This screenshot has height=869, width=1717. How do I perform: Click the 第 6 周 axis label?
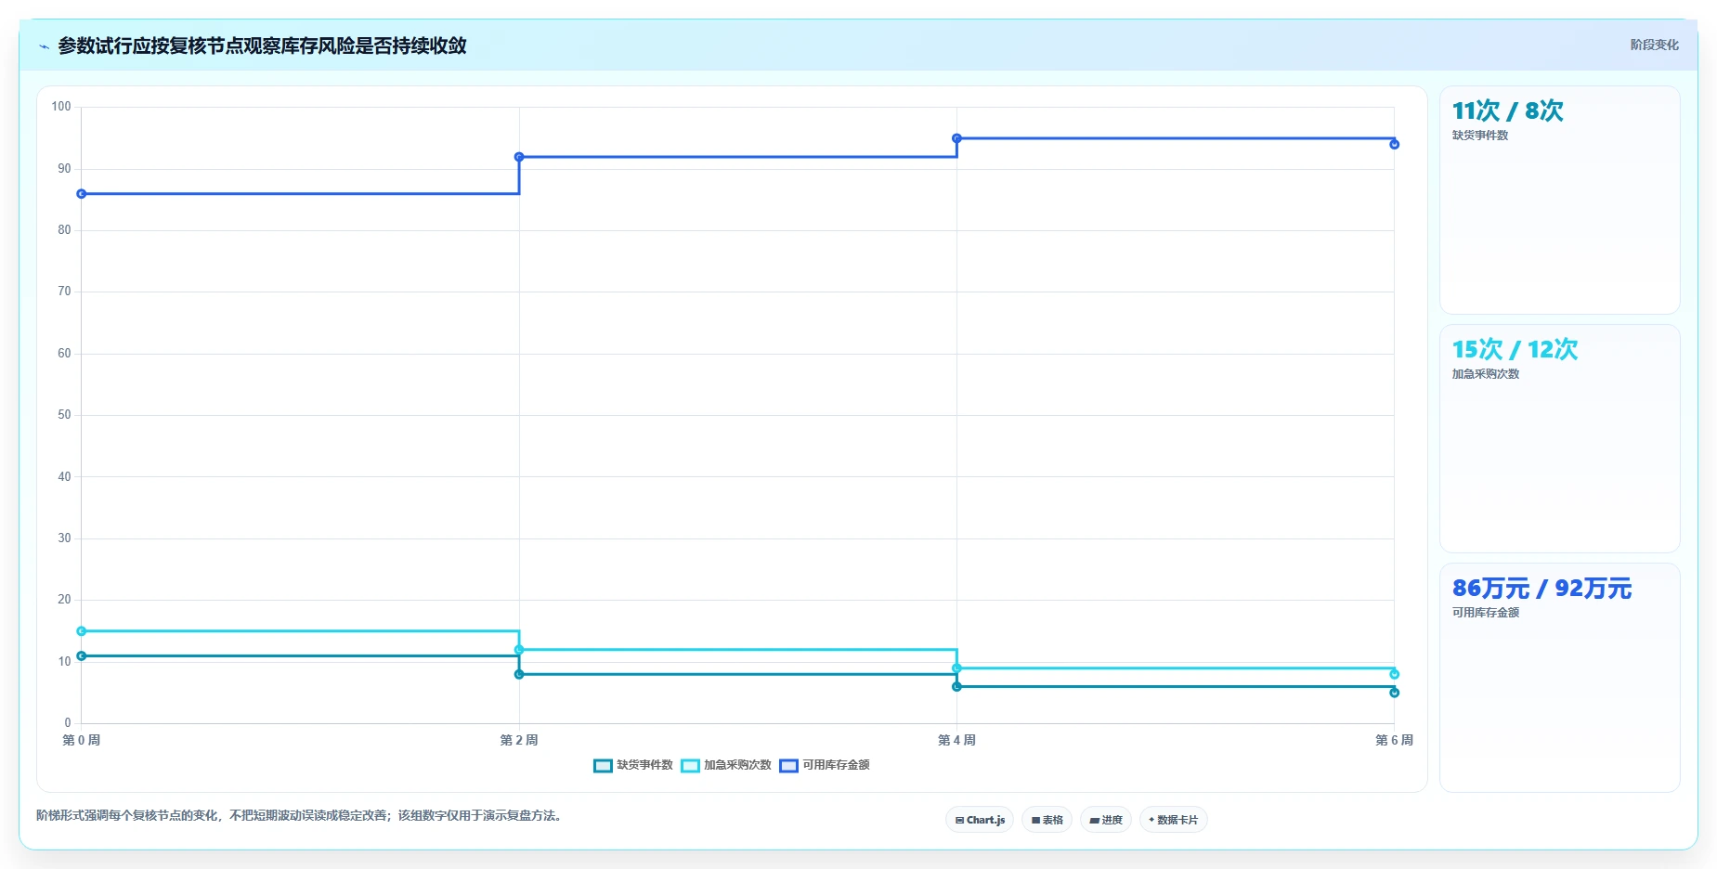(1394, 740)
